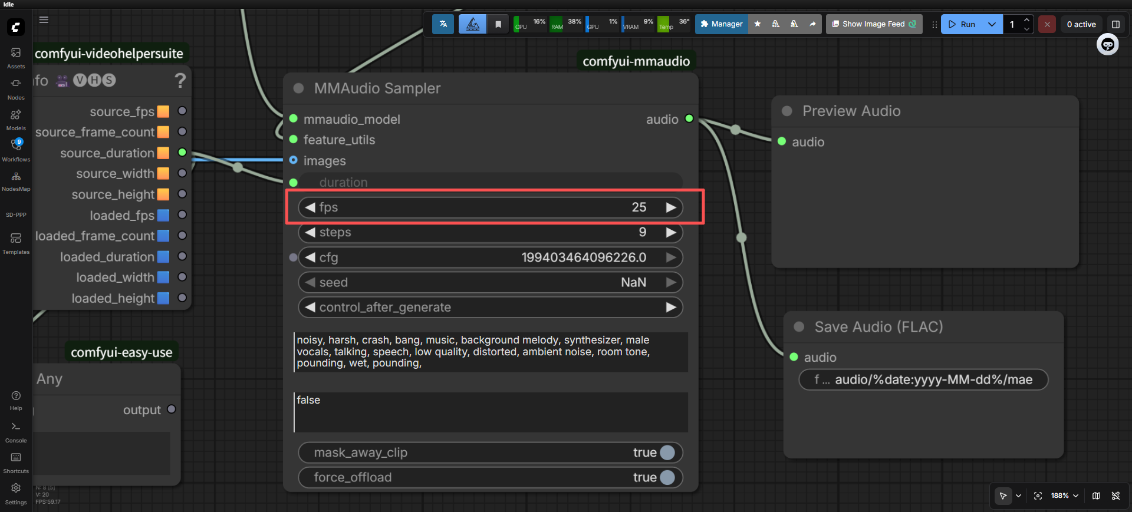
Task: Open the help question mark on VHS node
Action: [180, 80]
